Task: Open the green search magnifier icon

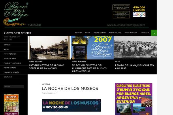Action: coord(154,33)
